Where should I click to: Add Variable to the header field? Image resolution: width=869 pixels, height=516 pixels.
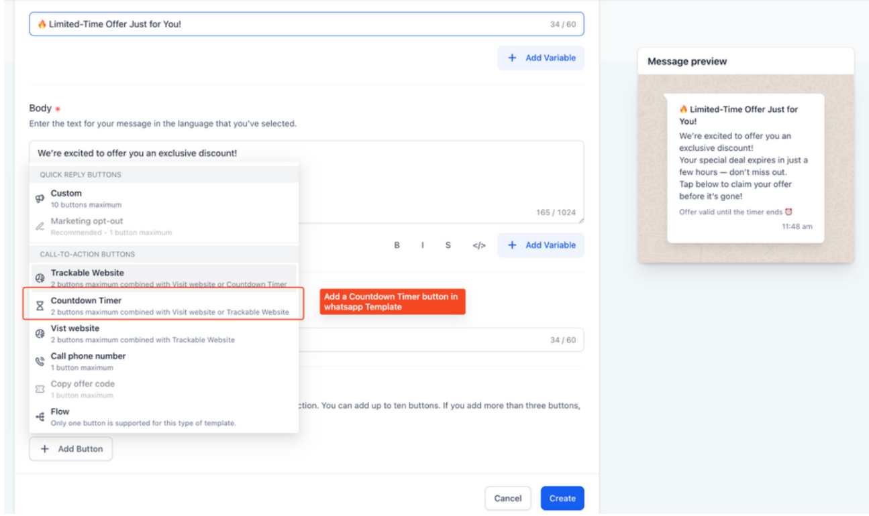click(541, 58)
